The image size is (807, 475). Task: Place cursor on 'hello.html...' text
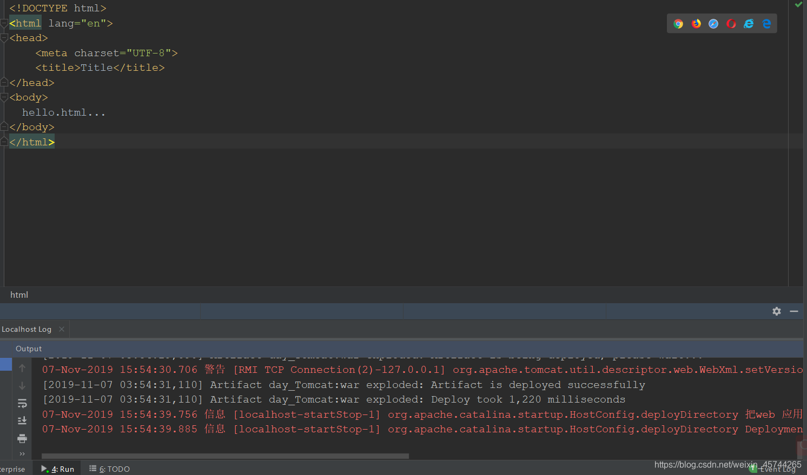(64, 112)
